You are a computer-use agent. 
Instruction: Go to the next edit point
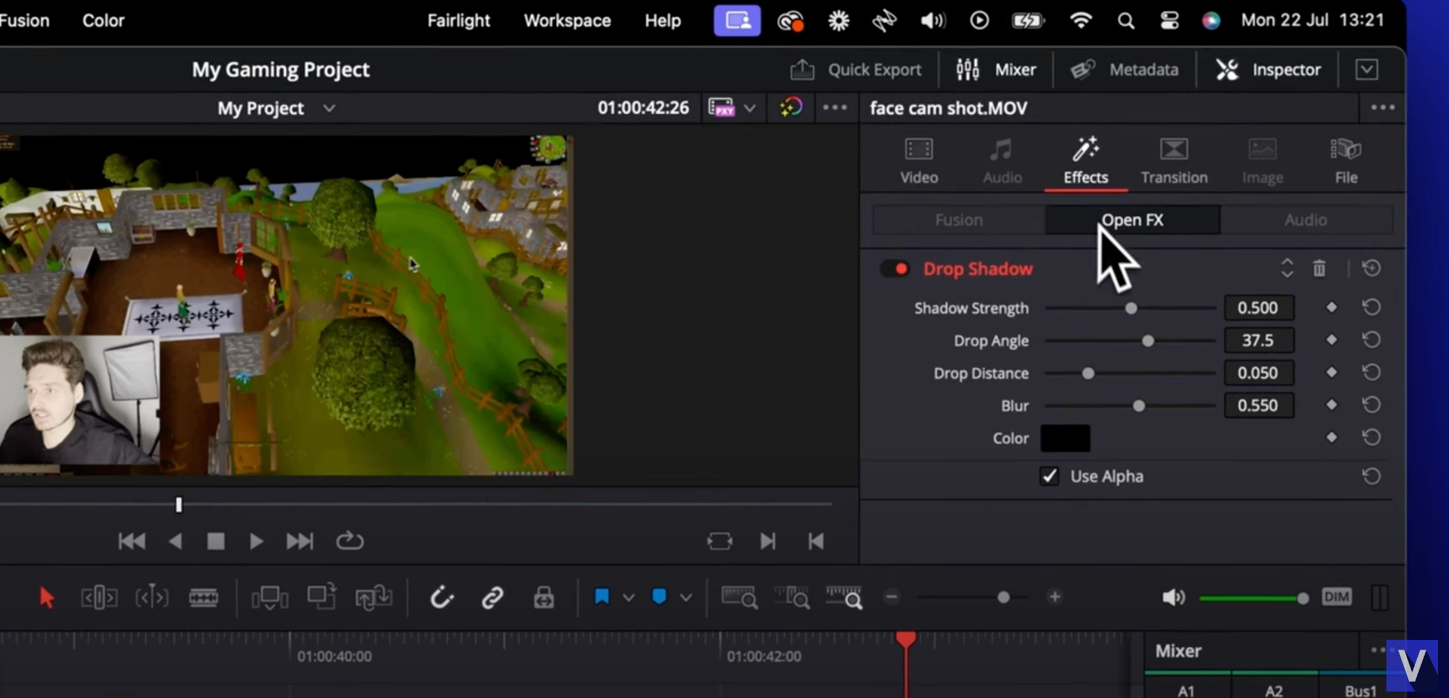click(x=768, y=541)
